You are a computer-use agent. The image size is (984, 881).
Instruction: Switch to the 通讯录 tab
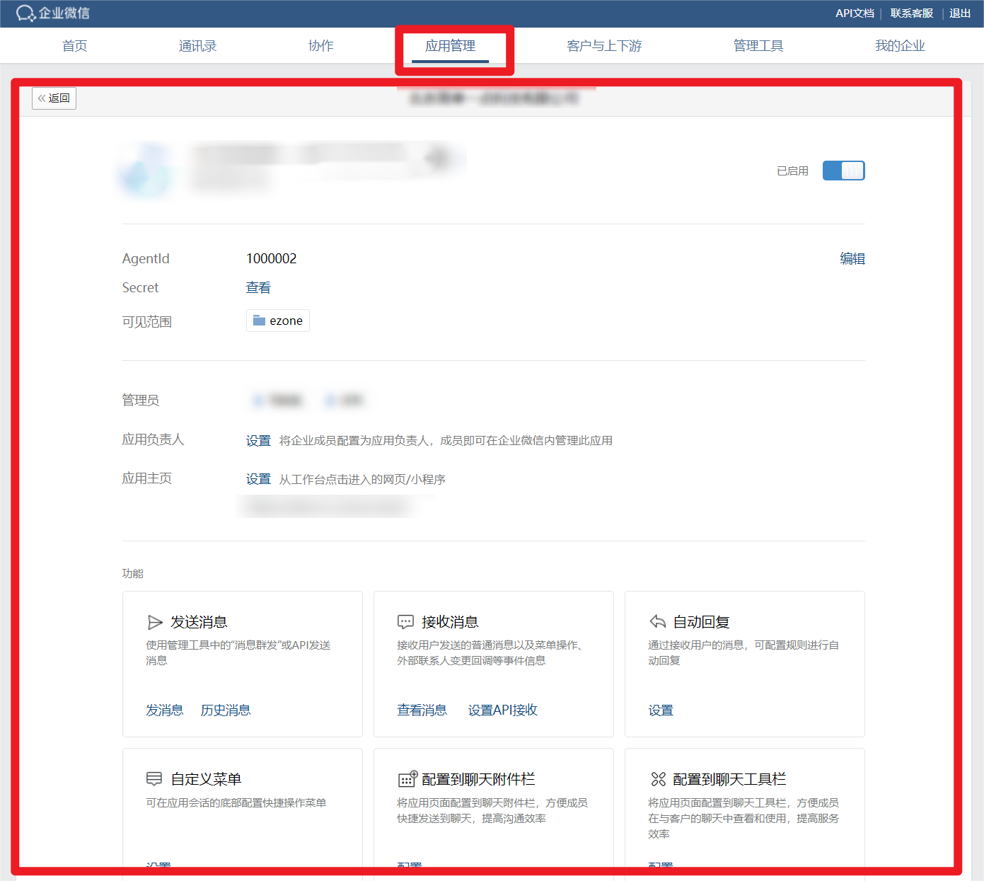point(197,45)
